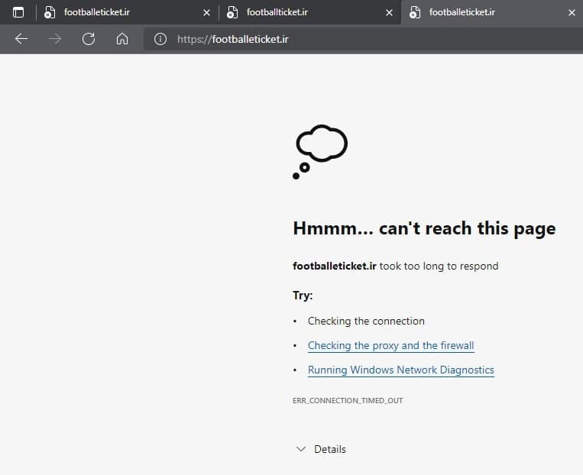The height and width of the screenshot is (475, 583).
Task: Click the thought cloud error illustration
Action: [x=321, y=151]
